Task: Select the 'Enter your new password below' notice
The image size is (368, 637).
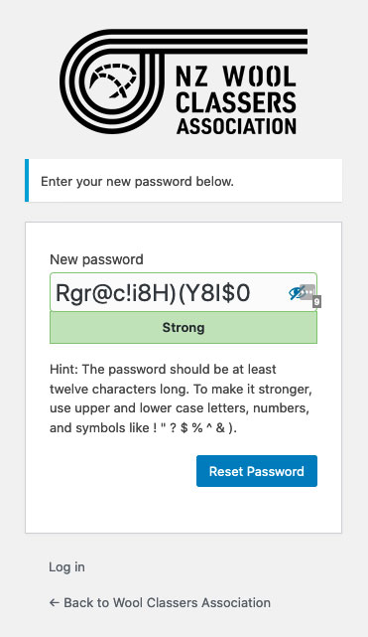Action: pyautogui.click(x=138, y=181)
